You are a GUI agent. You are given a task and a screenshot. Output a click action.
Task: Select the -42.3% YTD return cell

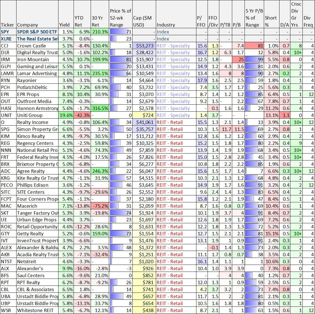click(82, 115)
